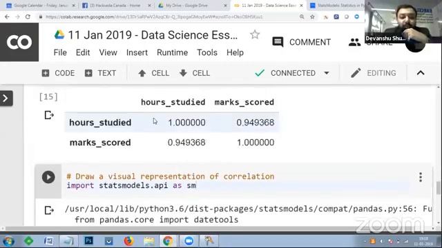This screenshot has height=248, width=442.
Task: Click the share people icon
Action: tap(354, 43)
